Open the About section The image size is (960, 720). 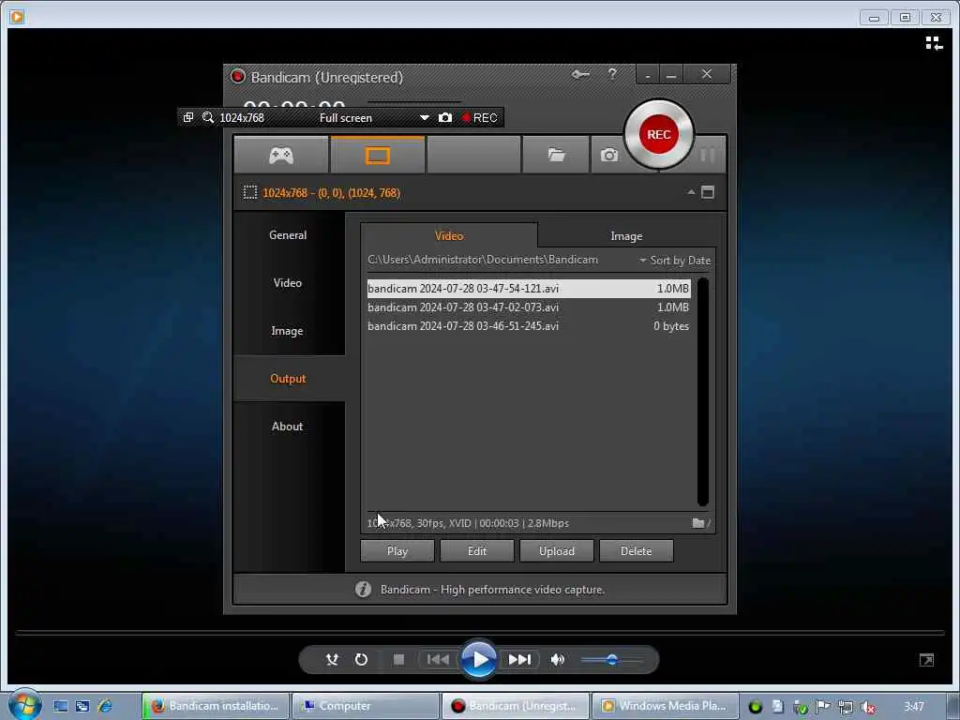(x=288, y=427)
